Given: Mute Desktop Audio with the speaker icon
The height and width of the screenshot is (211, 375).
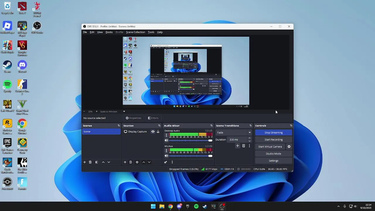Looking at the screenshot, I should (166, 140).
